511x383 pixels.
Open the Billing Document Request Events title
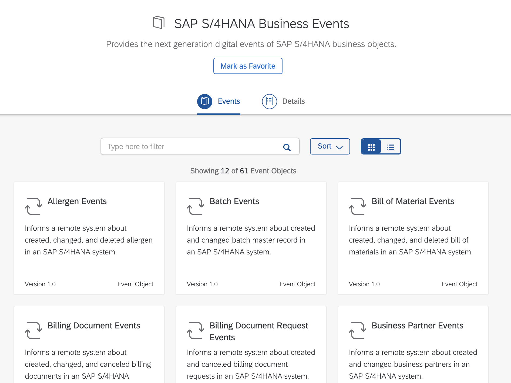[259, 331]
